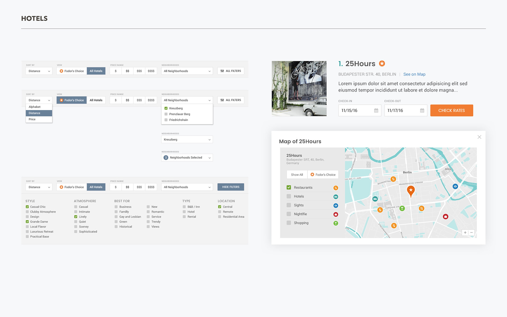Image resolution: width=507 pixels, height=317 pixels.
Task: Click the lowest restaurant pin on the map
Action: (394, 226)
